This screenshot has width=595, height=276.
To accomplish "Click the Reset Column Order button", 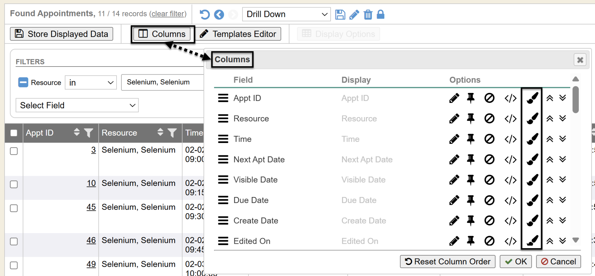I will pyautogui.click(x=448, y=261).
